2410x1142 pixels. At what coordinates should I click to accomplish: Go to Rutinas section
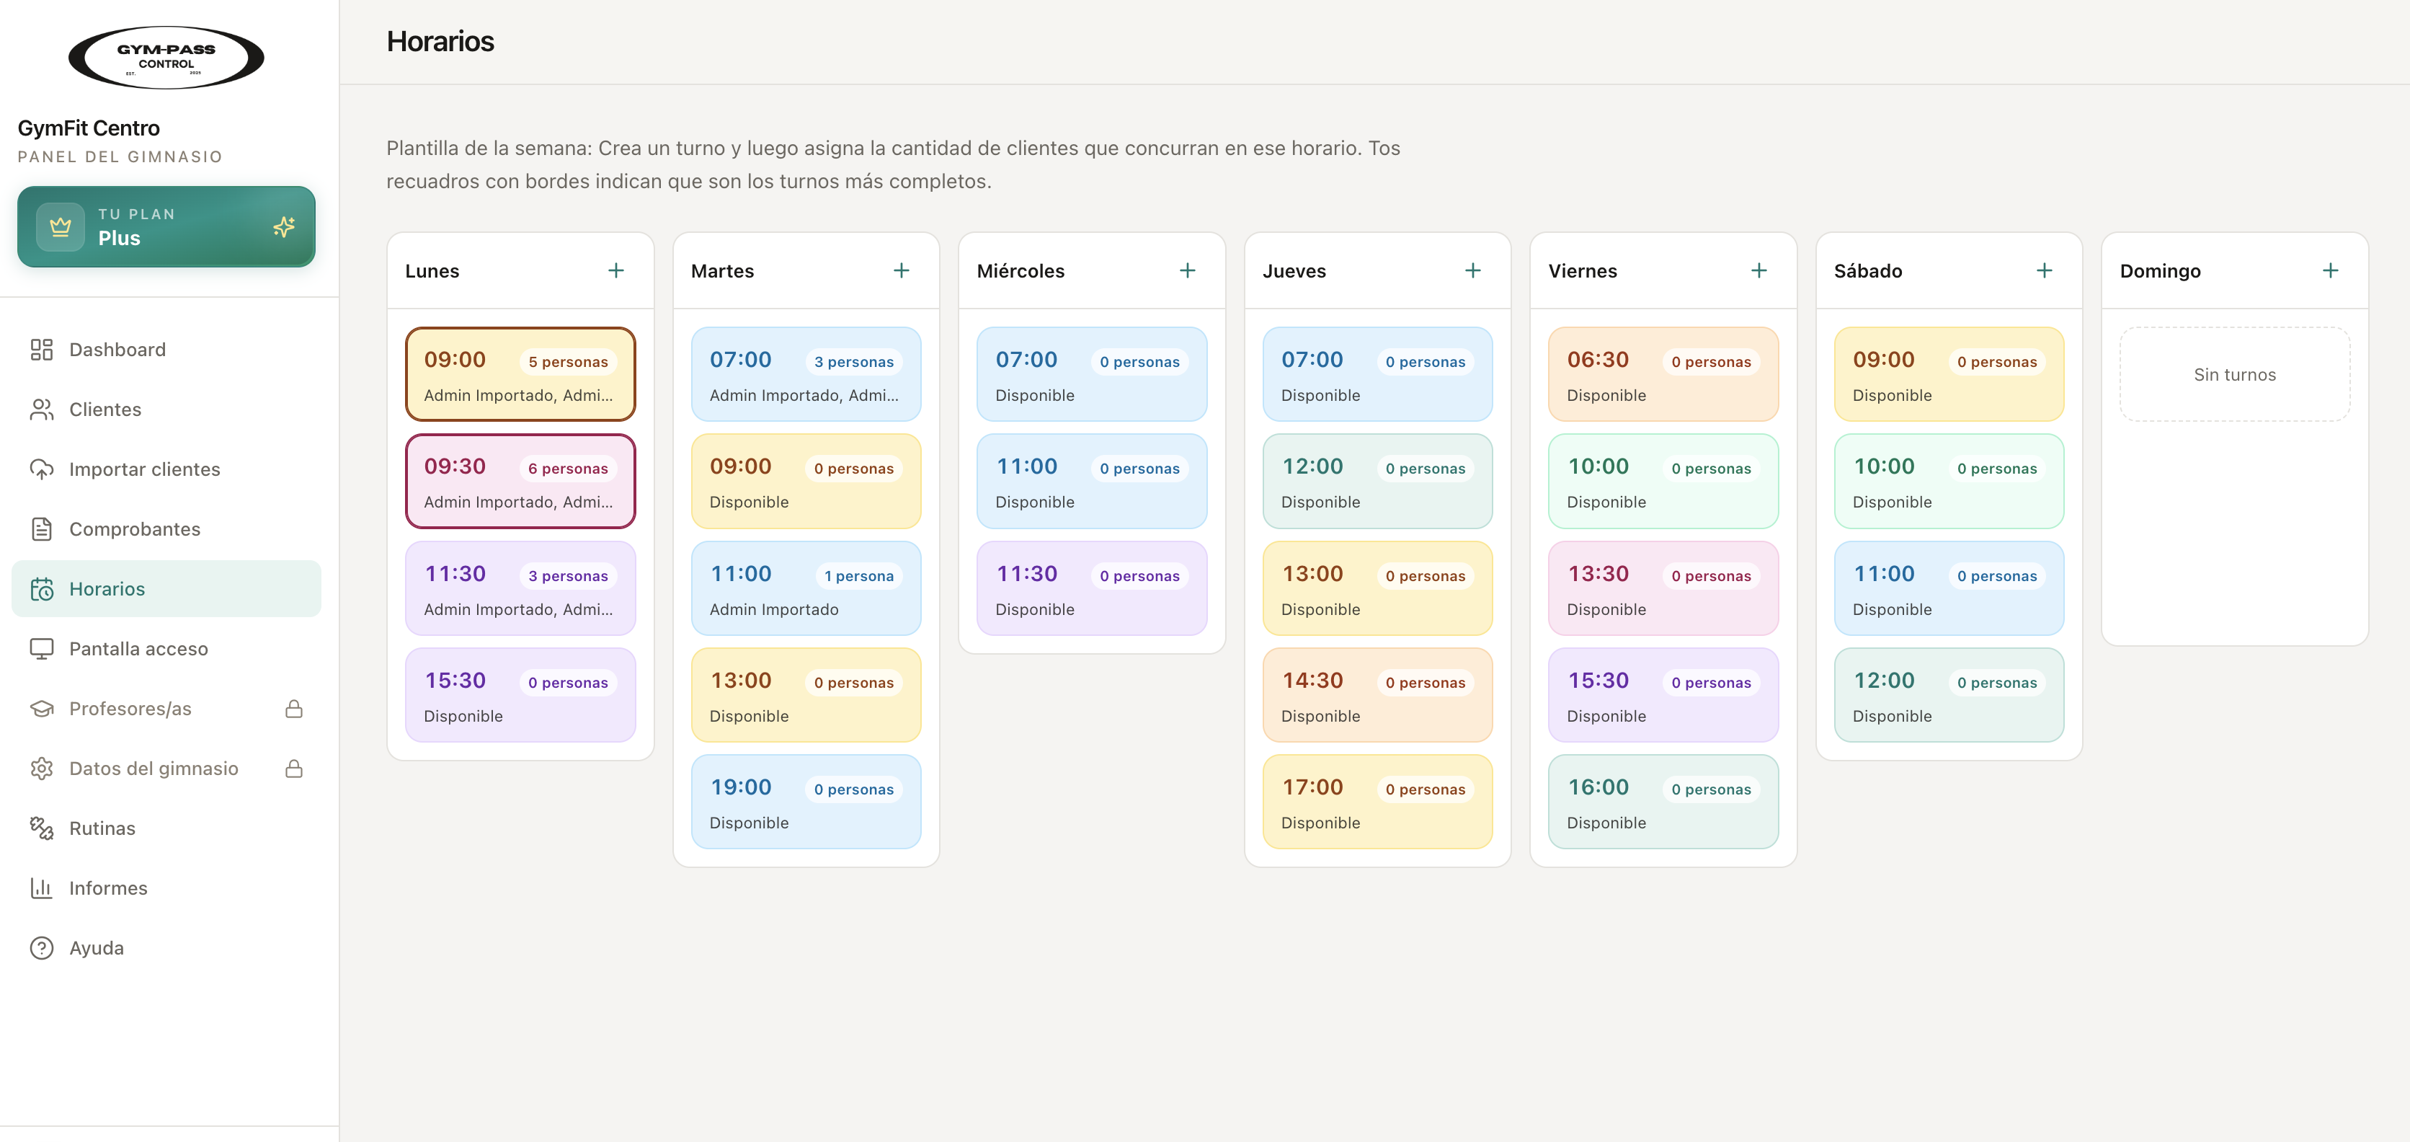[x=166, y=828]
